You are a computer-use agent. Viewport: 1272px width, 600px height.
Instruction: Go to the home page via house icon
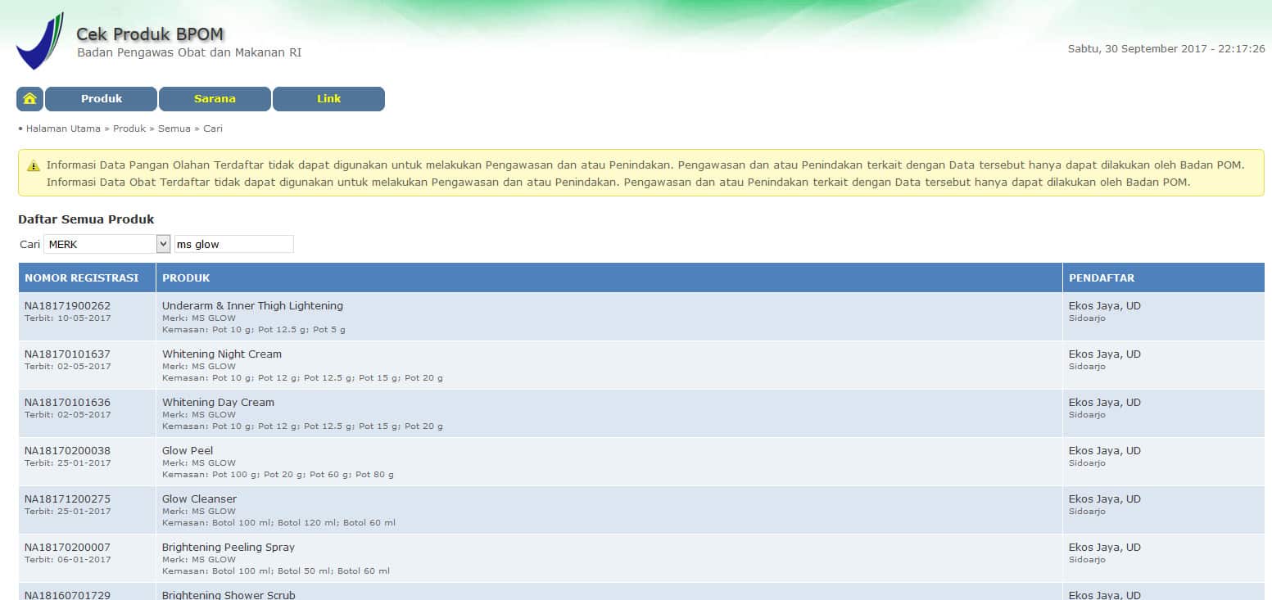coord(29,99)
